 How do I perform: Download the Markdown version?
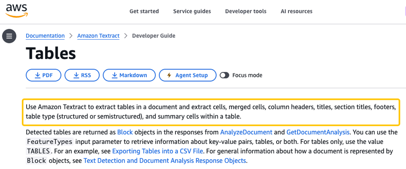129,75
